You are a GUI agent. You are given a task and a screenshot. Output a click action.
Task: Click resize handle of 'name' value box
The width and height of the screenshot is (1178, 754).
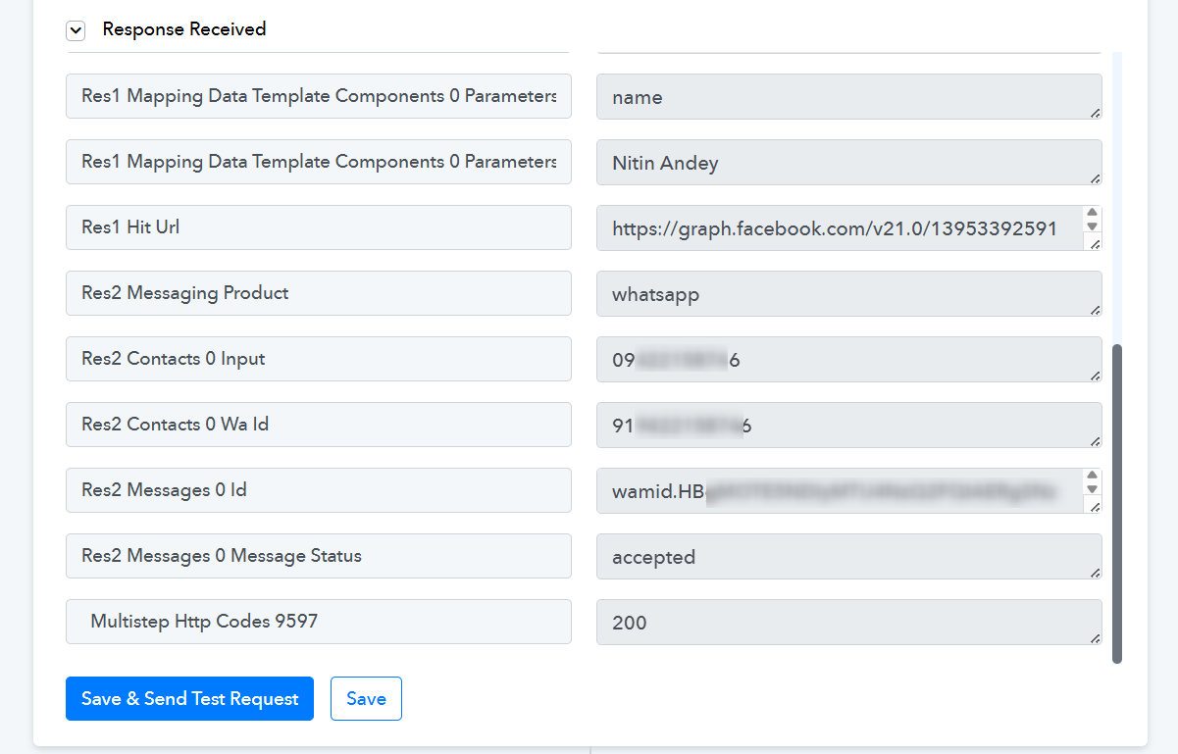[x=1095, y=113]
